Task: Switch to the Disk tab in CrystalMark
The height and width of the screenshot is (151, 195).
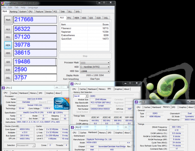Action: pos(63,12)
